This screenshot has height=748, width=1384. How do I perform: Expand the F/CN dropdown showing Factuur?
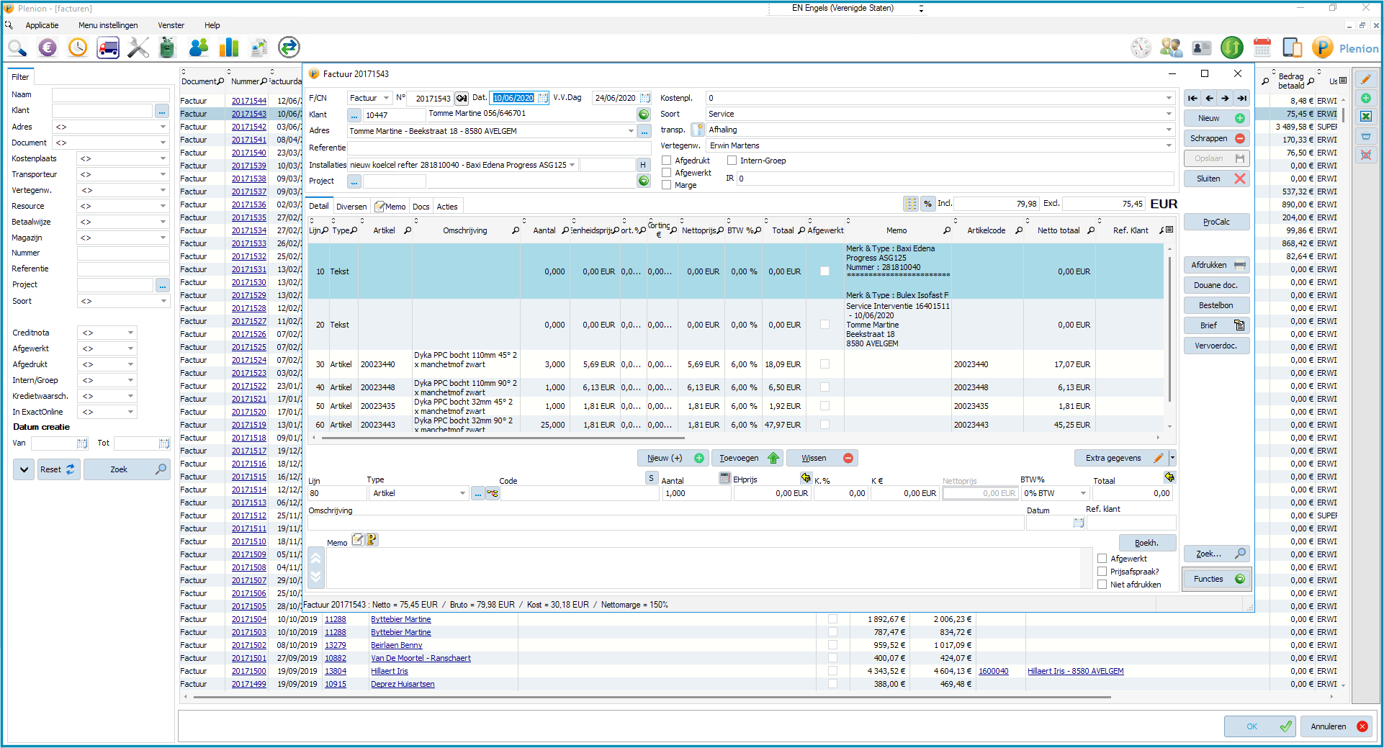click(x=386, y=98)
